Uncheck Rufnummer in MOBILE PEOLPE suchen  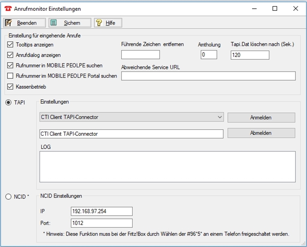[10, 65]
